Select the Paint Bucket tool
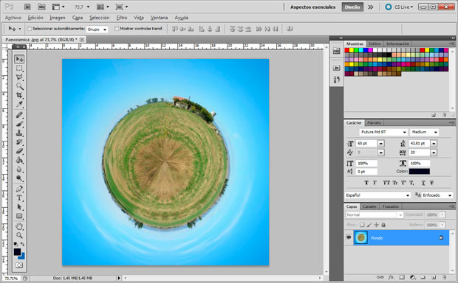 coord(19,160)
